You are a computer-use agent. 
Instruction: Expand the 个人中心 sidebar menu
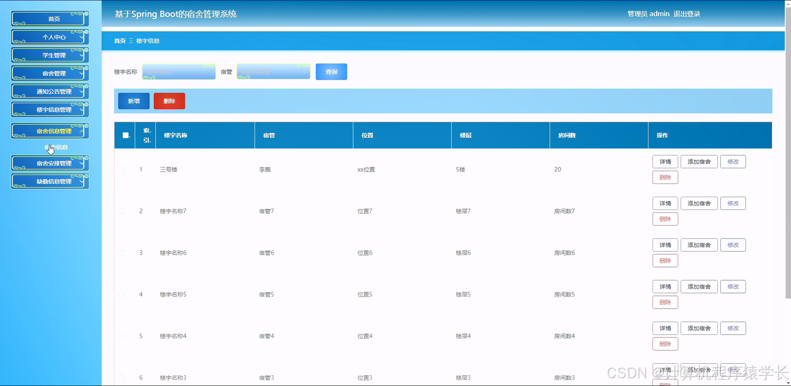pyautogui.click(x=50, y=37)
